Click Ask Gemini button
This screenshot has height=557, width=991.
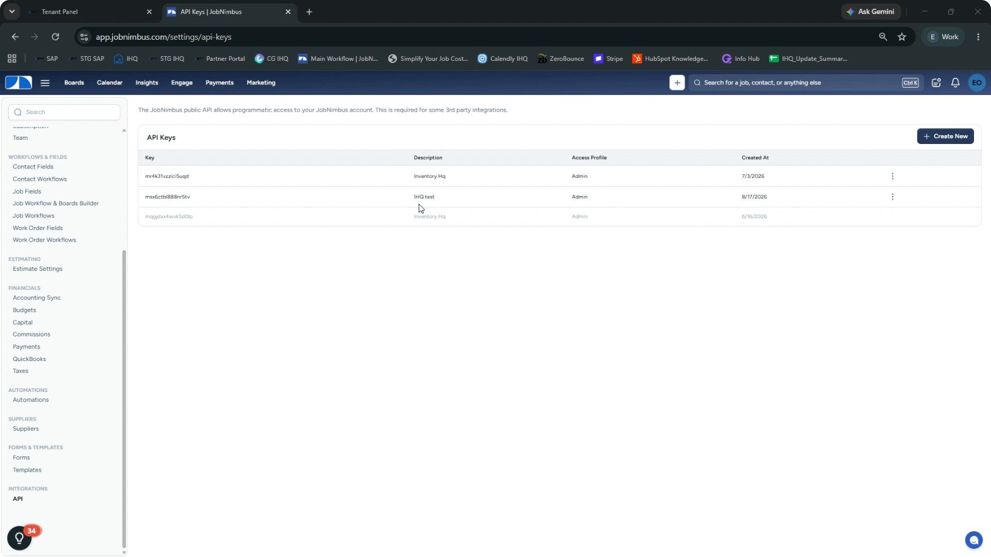871,12
